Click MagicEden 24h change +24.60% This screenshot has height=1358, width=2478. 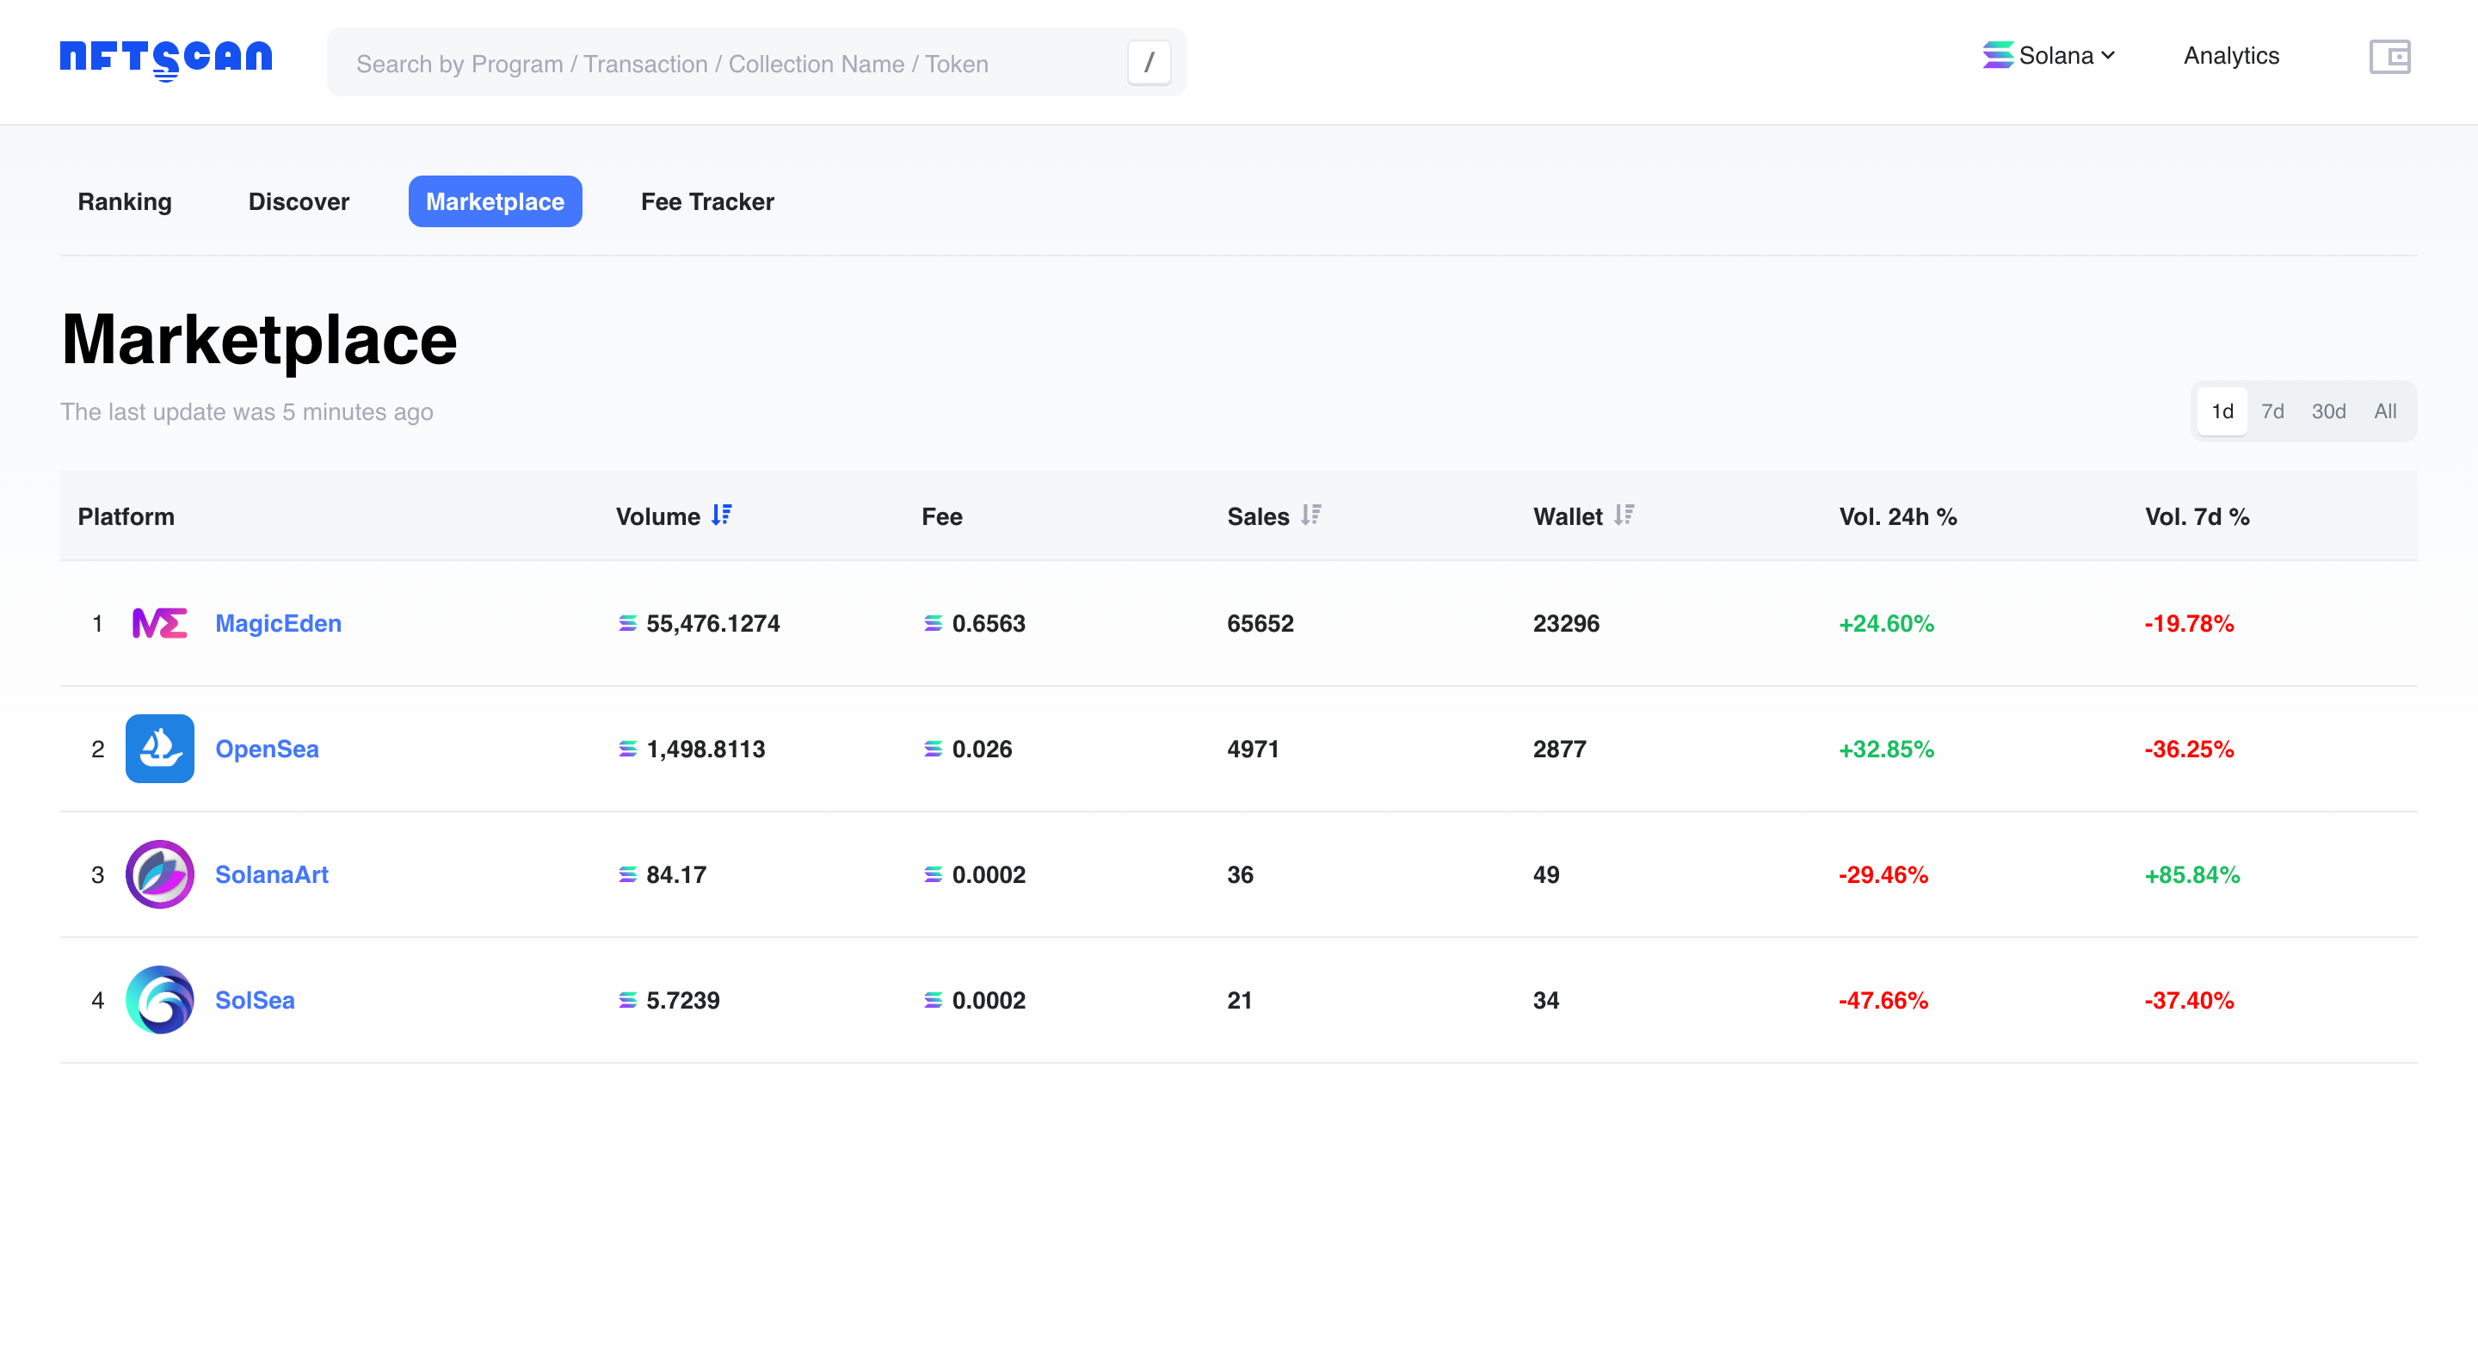1886,624
